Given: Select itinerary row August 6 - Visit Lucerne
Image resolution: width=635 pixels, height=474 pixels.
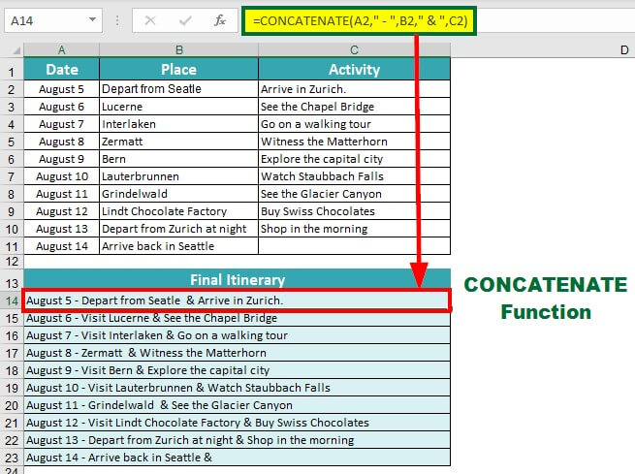Looking at the screenshot, I should click(238, 318).
